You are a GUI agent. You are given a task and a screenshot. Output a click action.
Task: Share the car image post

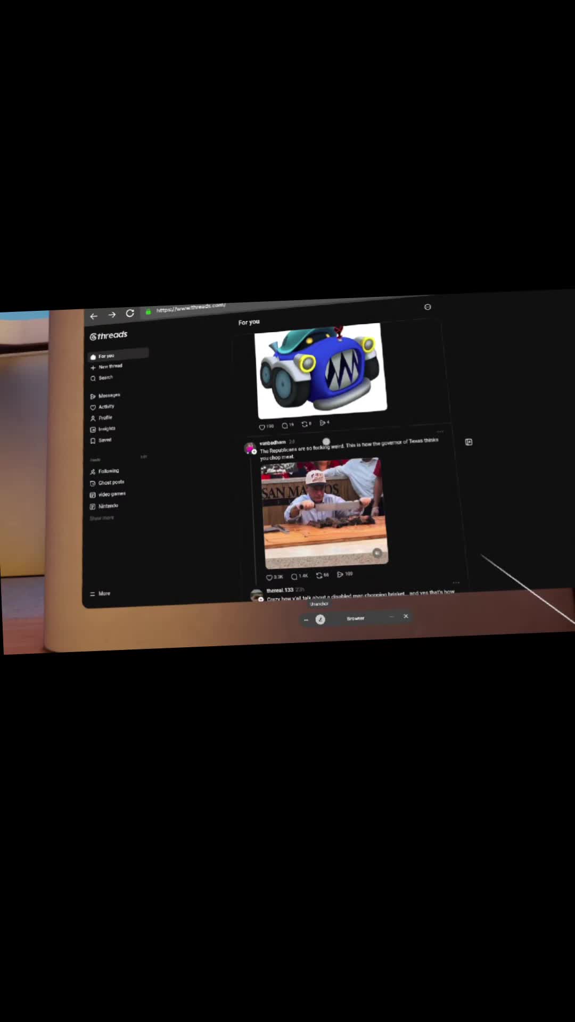324,423
